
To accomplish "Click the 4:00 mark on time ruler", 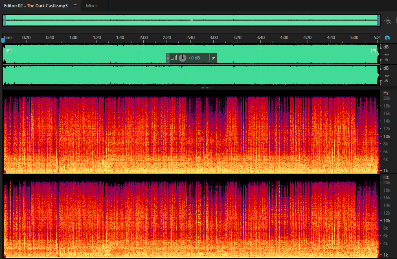I will tap(284, 38).
